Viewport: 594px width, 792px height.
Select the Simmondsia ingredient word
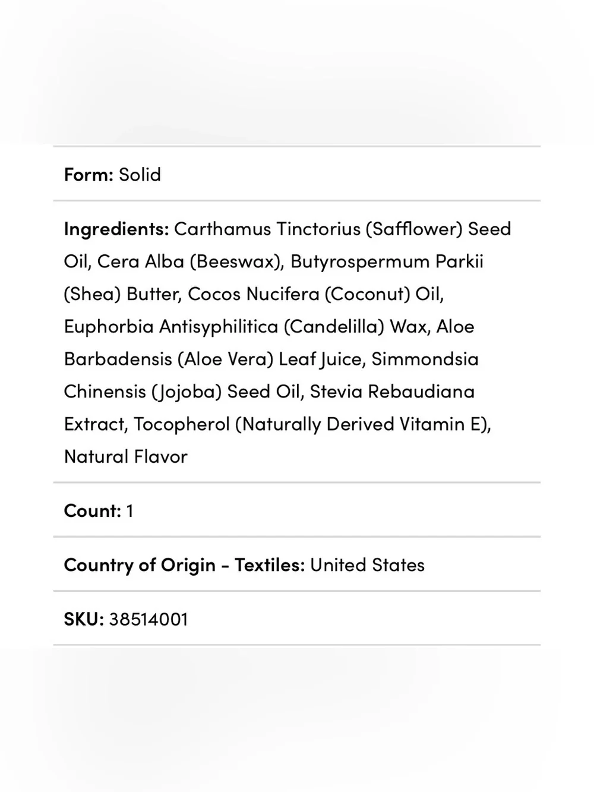click(x=425, y=359)
